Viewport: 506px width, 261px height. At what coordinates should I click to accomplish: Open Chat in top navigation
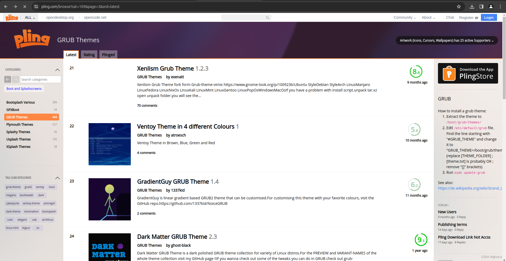coord(450,17)
